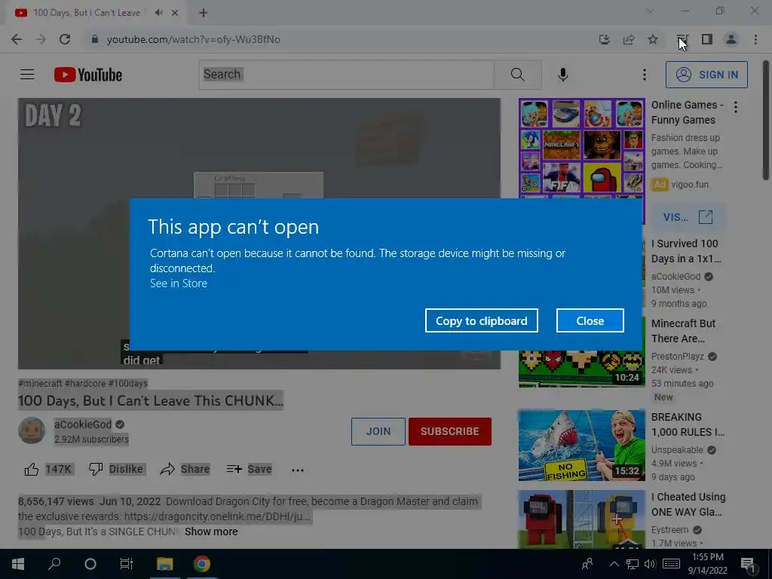Open I Survived 100 Days in a 1x1 video

tap(685, 251)
